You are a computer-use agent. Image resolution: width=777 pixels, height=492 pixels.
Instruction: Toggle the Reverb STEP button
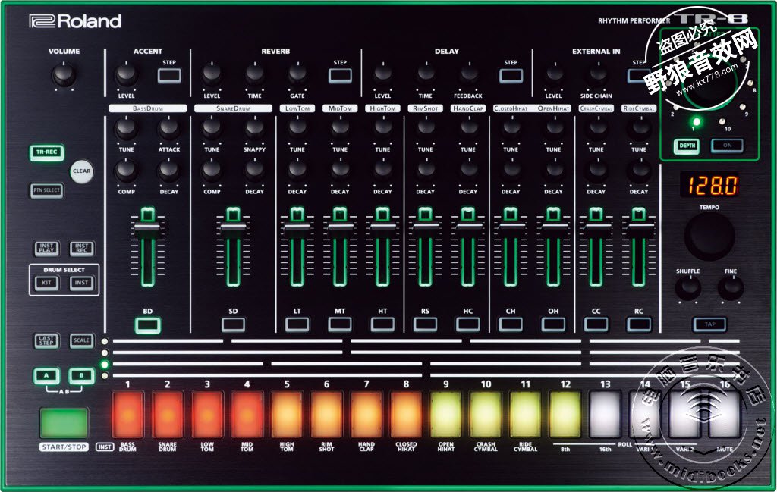[340, 76]
